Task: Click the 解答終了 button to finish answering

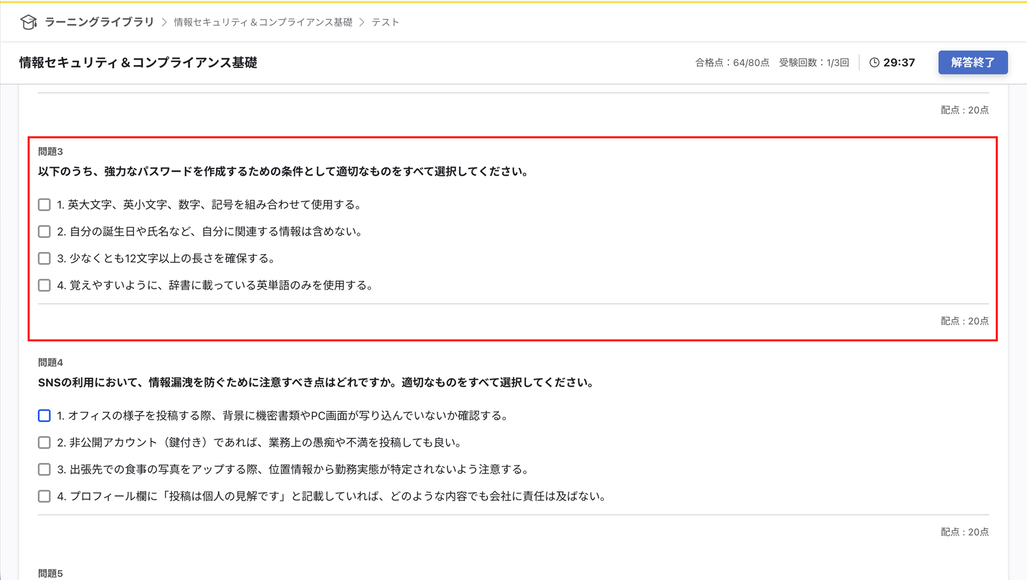Action: [972, 63]
